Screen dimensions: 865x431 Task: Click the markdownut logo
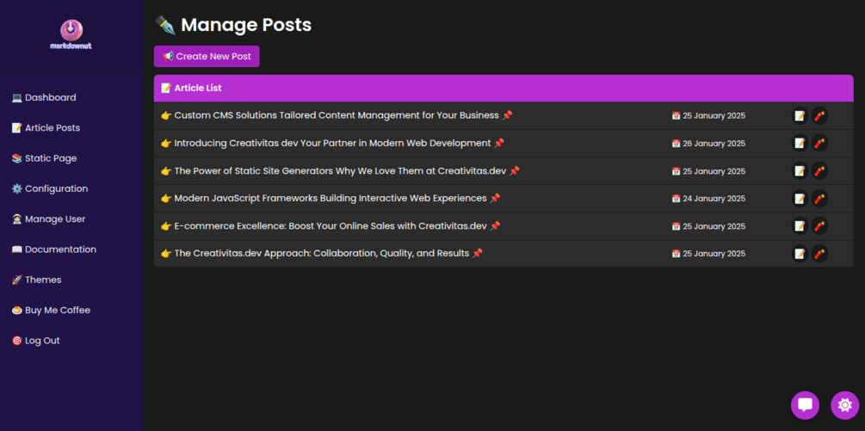(71, 35)
